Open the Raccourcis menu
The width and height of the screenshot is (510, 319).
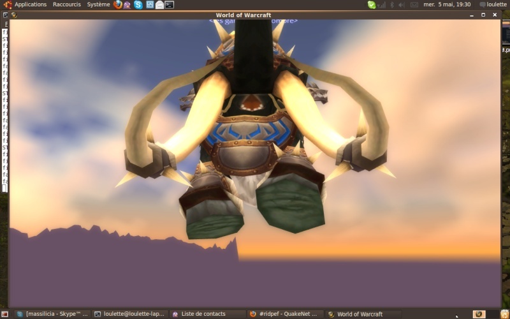click(67, 4)
